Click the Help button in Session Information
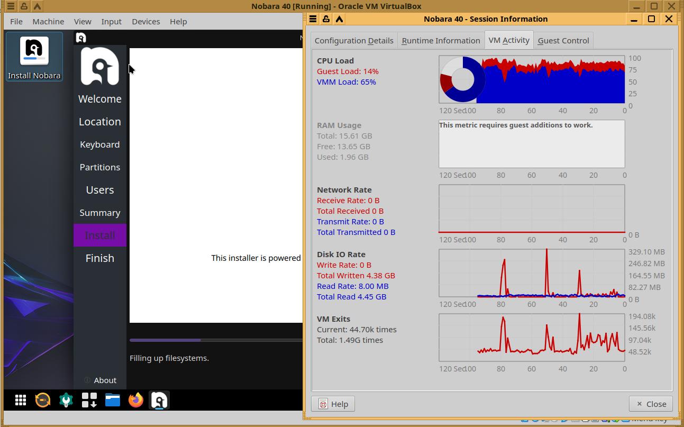Screen dimensions: 684x427 [333, 404]
